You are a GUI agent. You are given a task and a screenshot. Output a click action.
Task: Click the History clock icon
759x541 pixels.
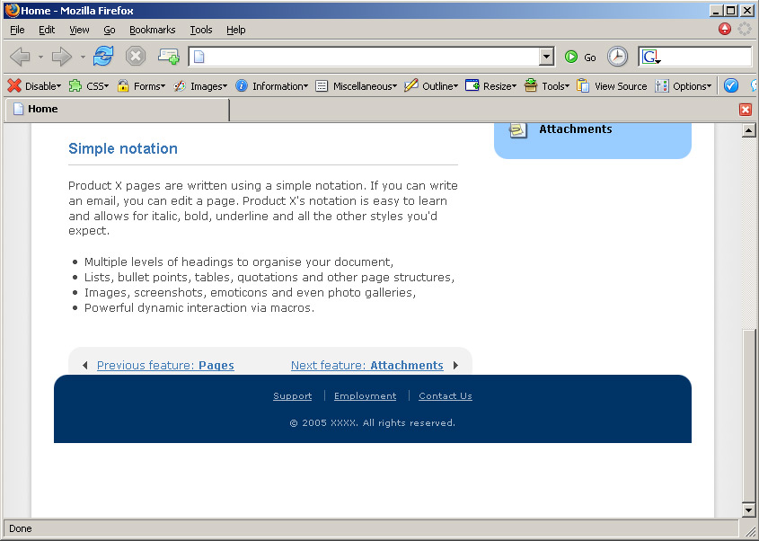pos(618,57)
